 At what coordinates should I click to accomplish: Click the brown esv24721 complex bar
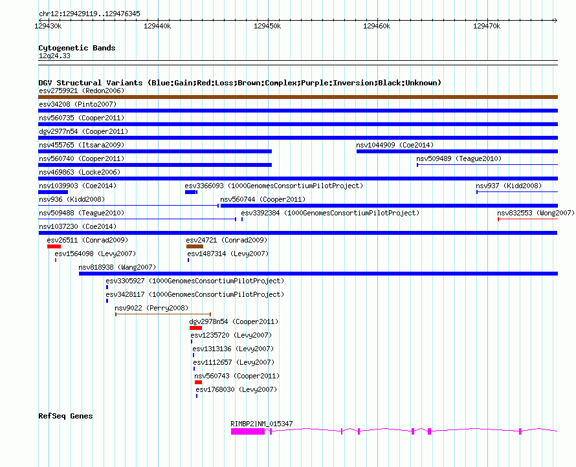click(195, 246)
